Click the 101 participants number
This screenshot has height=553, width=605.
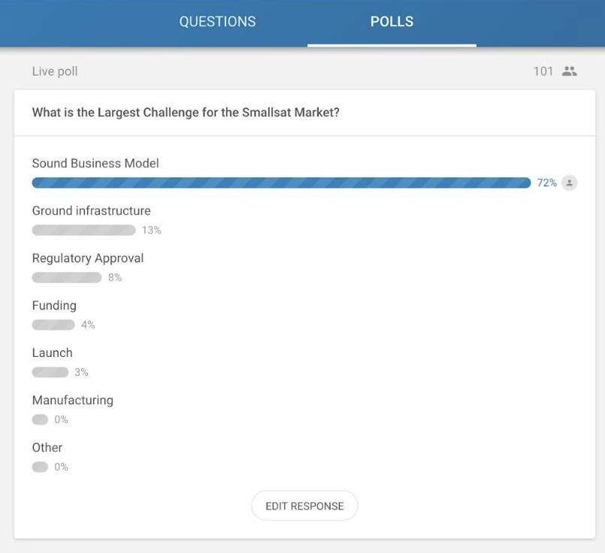coord(543,71)
